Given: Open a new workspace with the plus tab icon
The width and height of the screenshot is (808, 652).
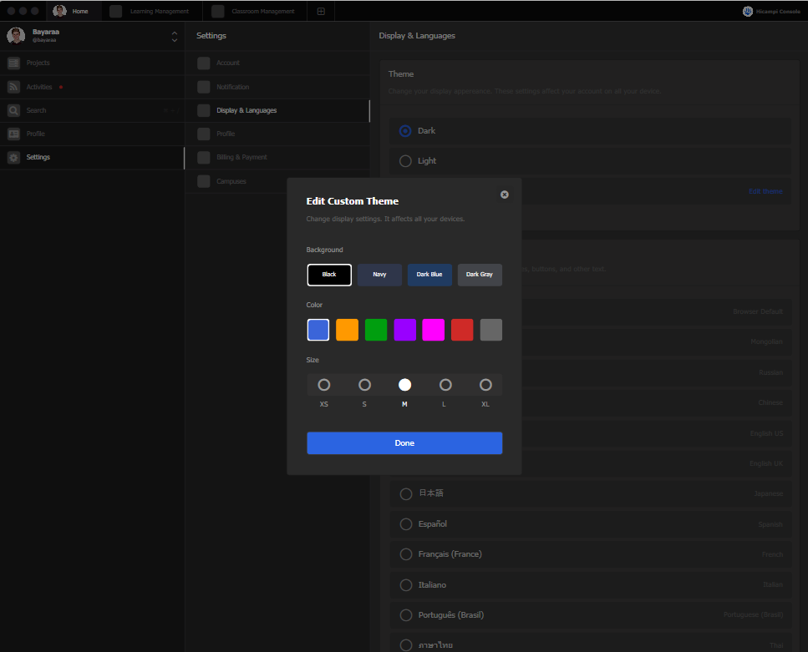Looking at the screenshot, I should pos(320,11).
